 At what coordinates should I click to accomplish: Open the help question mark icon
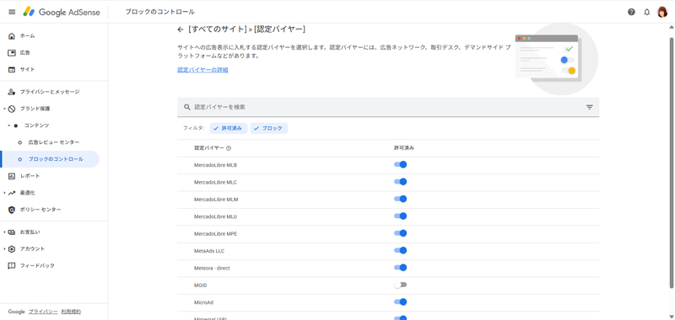pyautogui.click(x=631, y=12)
